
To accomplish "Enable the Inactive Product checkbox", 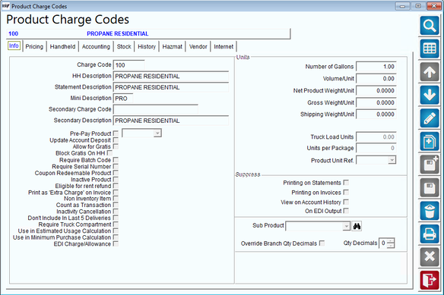I will click(x=116, y=180).
